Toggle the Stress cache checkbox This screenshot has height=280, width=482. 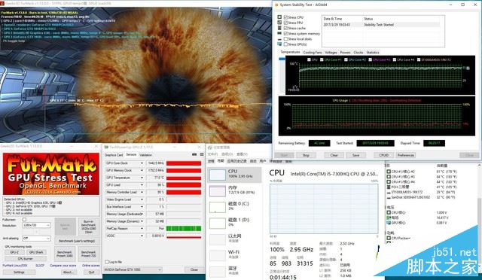285,28
